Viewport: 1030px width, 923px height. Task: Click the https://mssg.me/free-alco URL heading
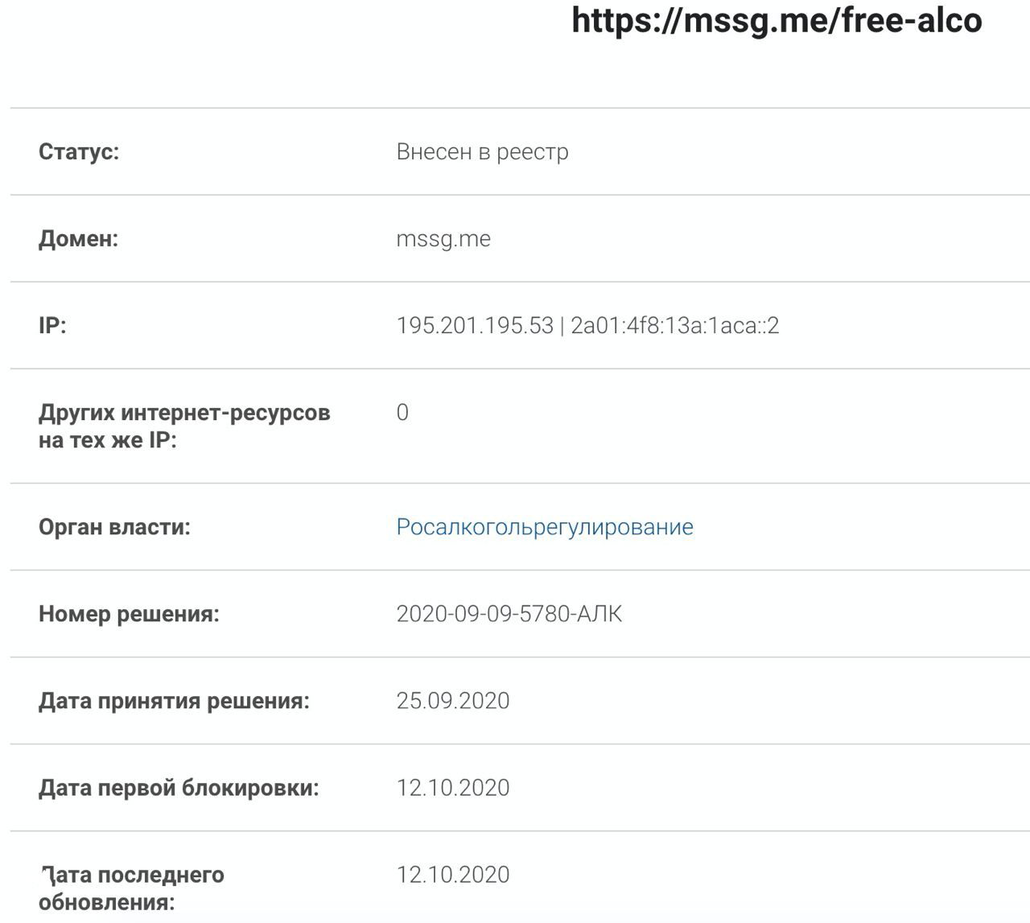tap(777, 20)
